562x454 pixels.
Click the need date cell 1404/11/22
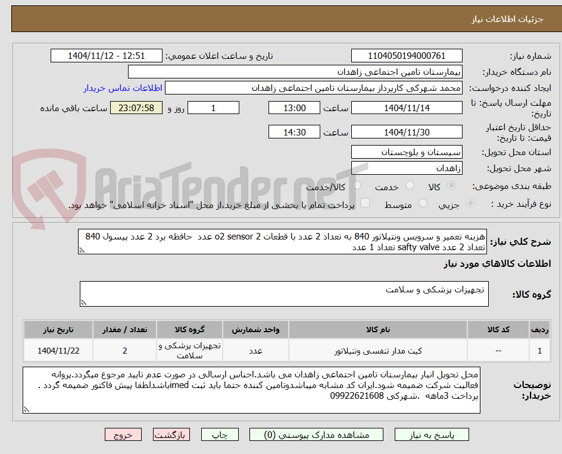click(58, 351)
